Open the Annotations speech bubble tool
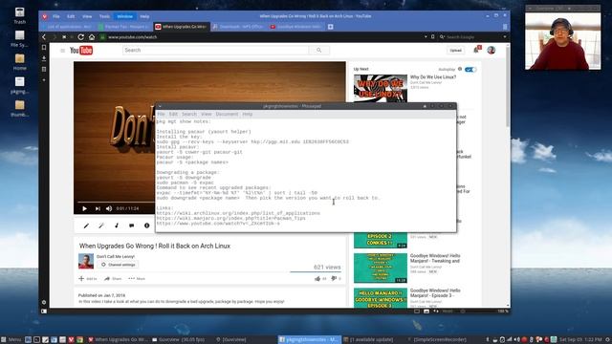This screenshot has width=612, height=344. (x=132, y=226)
